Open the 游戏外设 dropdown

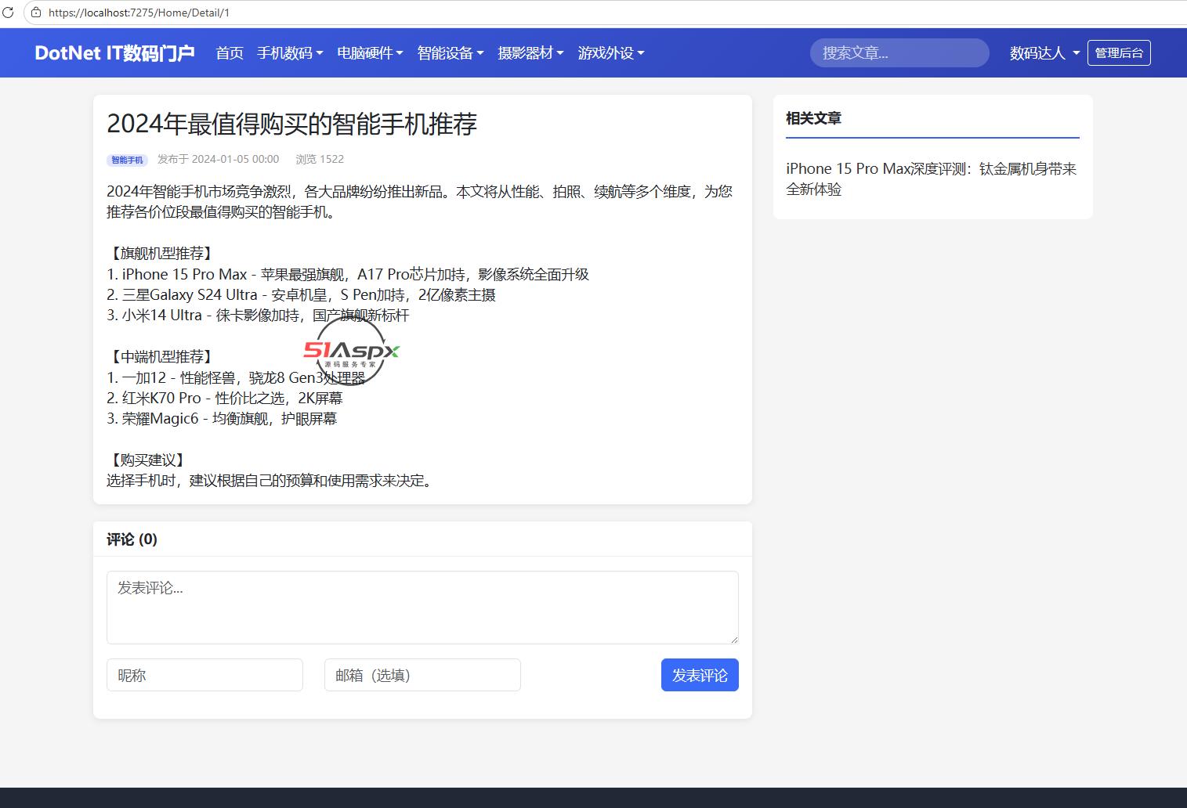[611, 52]
